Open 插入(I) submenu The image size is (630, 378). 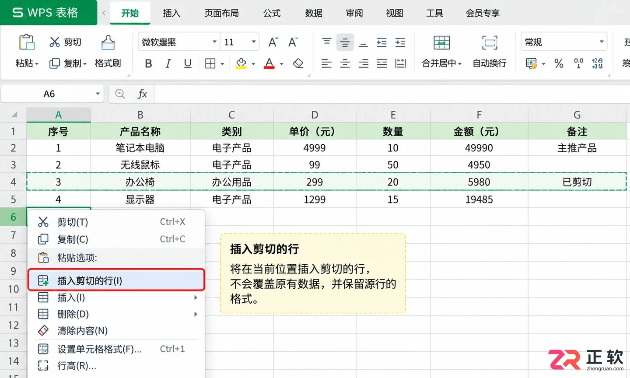(x=116, y=297)
